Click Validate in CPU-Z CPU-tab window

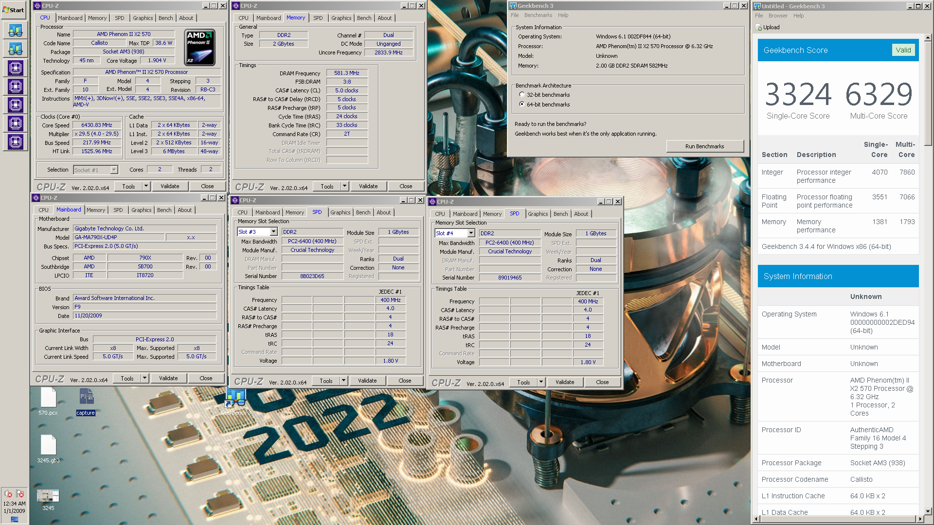click(x=170, y=186)
